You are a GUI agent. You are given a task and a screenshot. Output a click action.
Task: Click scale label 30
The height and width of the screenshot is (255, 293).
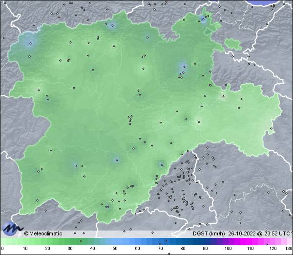click(70, 249)
